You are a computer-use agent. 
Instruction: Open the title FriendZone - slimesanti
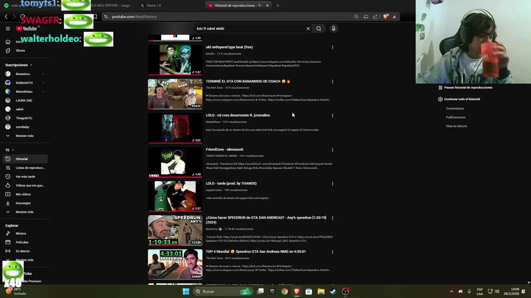(x=224, y=149)
